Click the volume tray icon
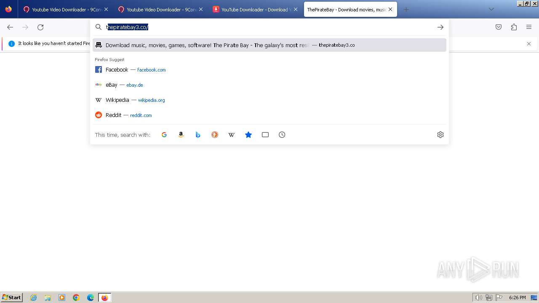 coord(479,298)
